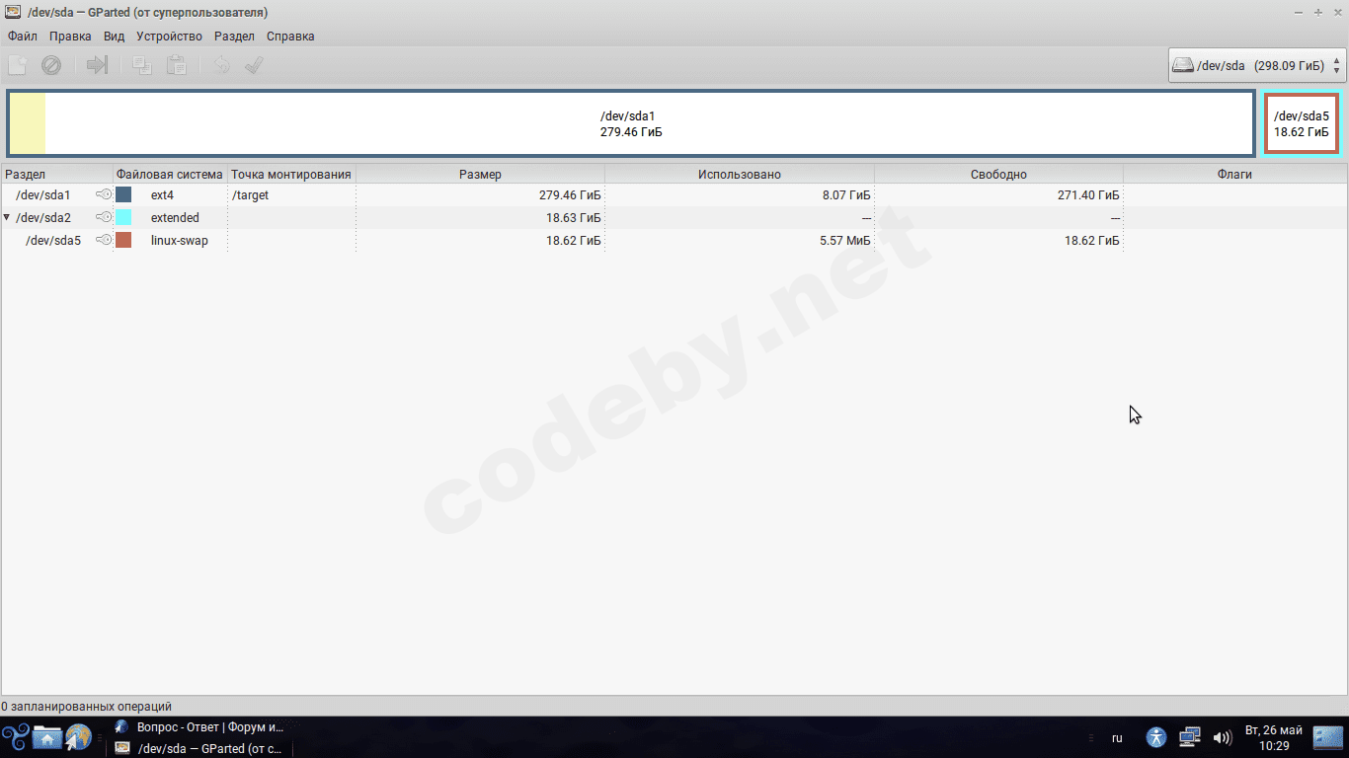
Task: Collapse the /dev/sda2 extended partition row
Action: pyautogui.click(x=7, y=217)
